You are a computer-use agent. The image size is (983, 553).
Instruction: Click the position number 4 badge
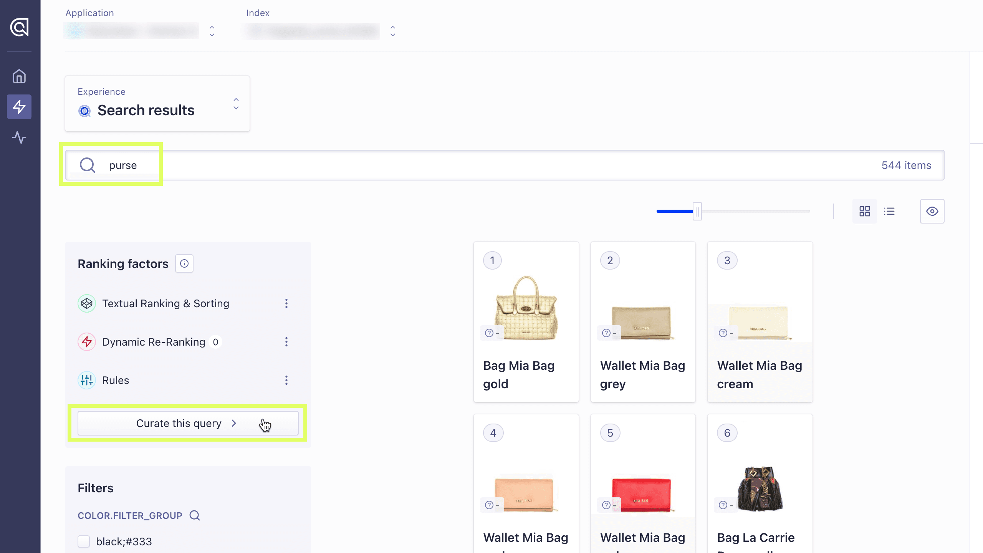click(x=493, y=433)
